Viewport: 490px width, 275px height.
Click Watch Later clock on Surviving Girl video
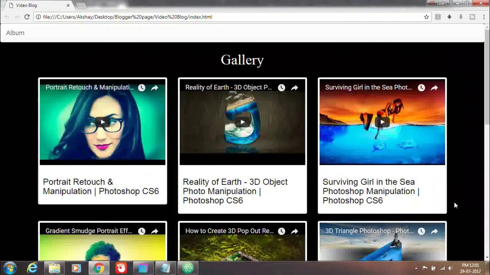pos(421,87)
